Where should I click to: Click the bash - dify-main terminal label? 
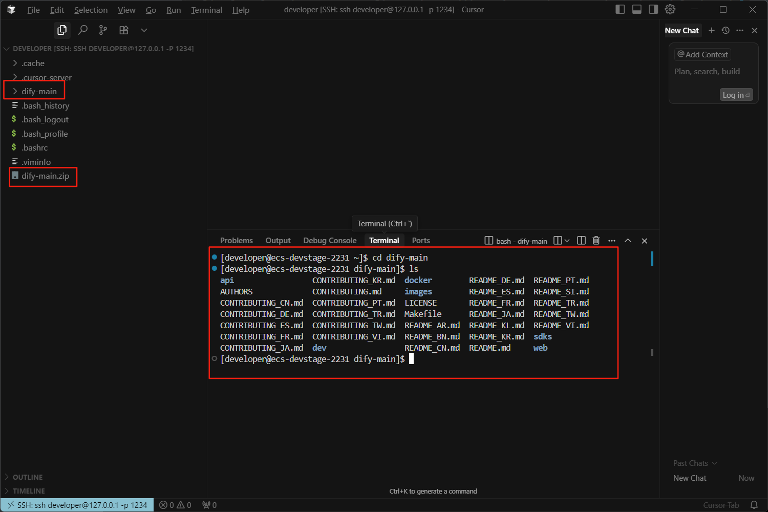(516, 241)
